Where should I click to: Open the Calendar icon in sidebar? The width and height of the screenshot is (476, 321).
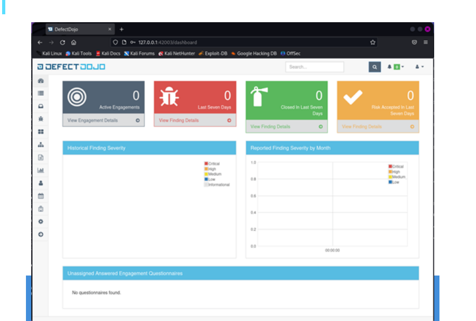pyautogui.click(x=41, y=196)
